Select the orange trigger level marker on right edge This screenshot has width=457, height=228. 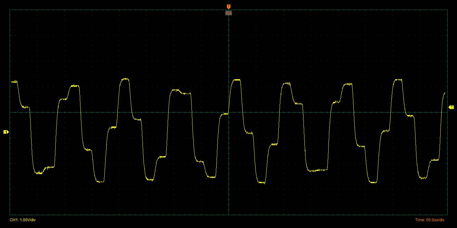click(451, 107)
